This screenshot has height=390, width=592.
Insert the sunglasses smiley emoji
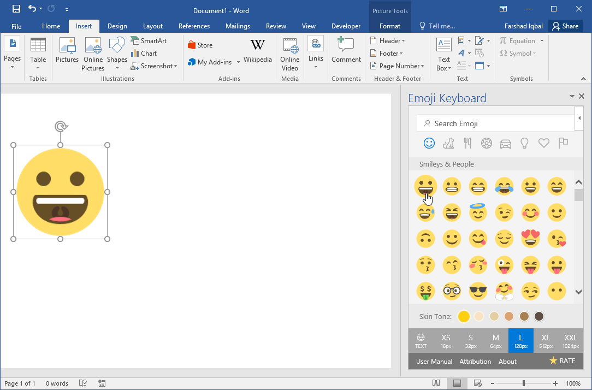[x=478, y=291]
